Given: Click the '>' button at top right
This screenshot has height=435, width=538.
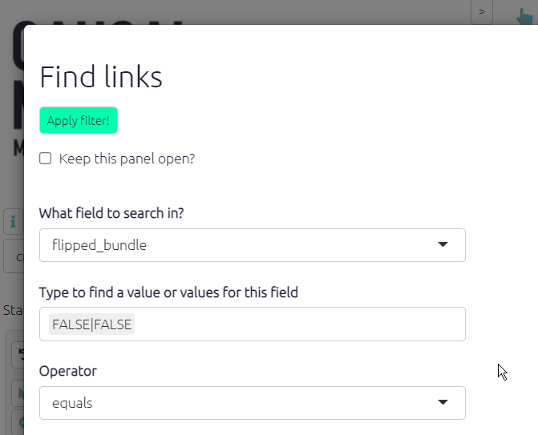Looking at the screenshot, I should tap(481, 12).
